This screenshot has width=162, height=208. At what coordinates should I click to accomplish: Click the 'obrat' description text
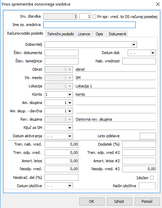(80, 69)
